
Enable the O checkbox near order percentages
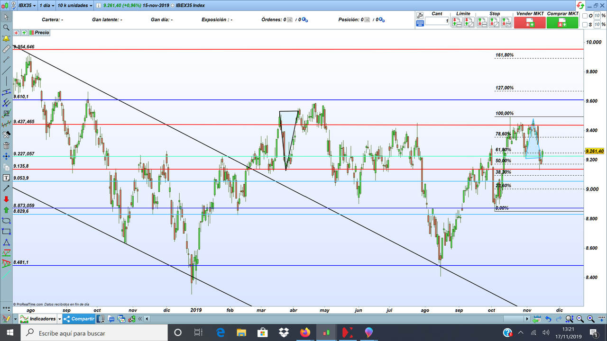coord(584,16)
